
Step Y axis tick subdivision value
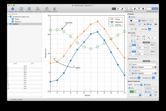click(x=156, y=54)
